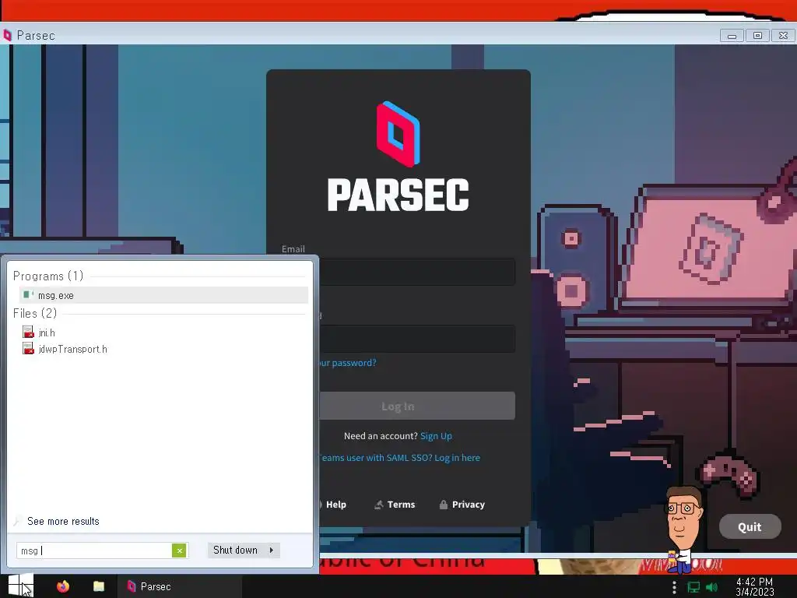The height and width of the screenshot is (598, 797).
Task: Focus the Start menu search field
Action: (94, 551)
